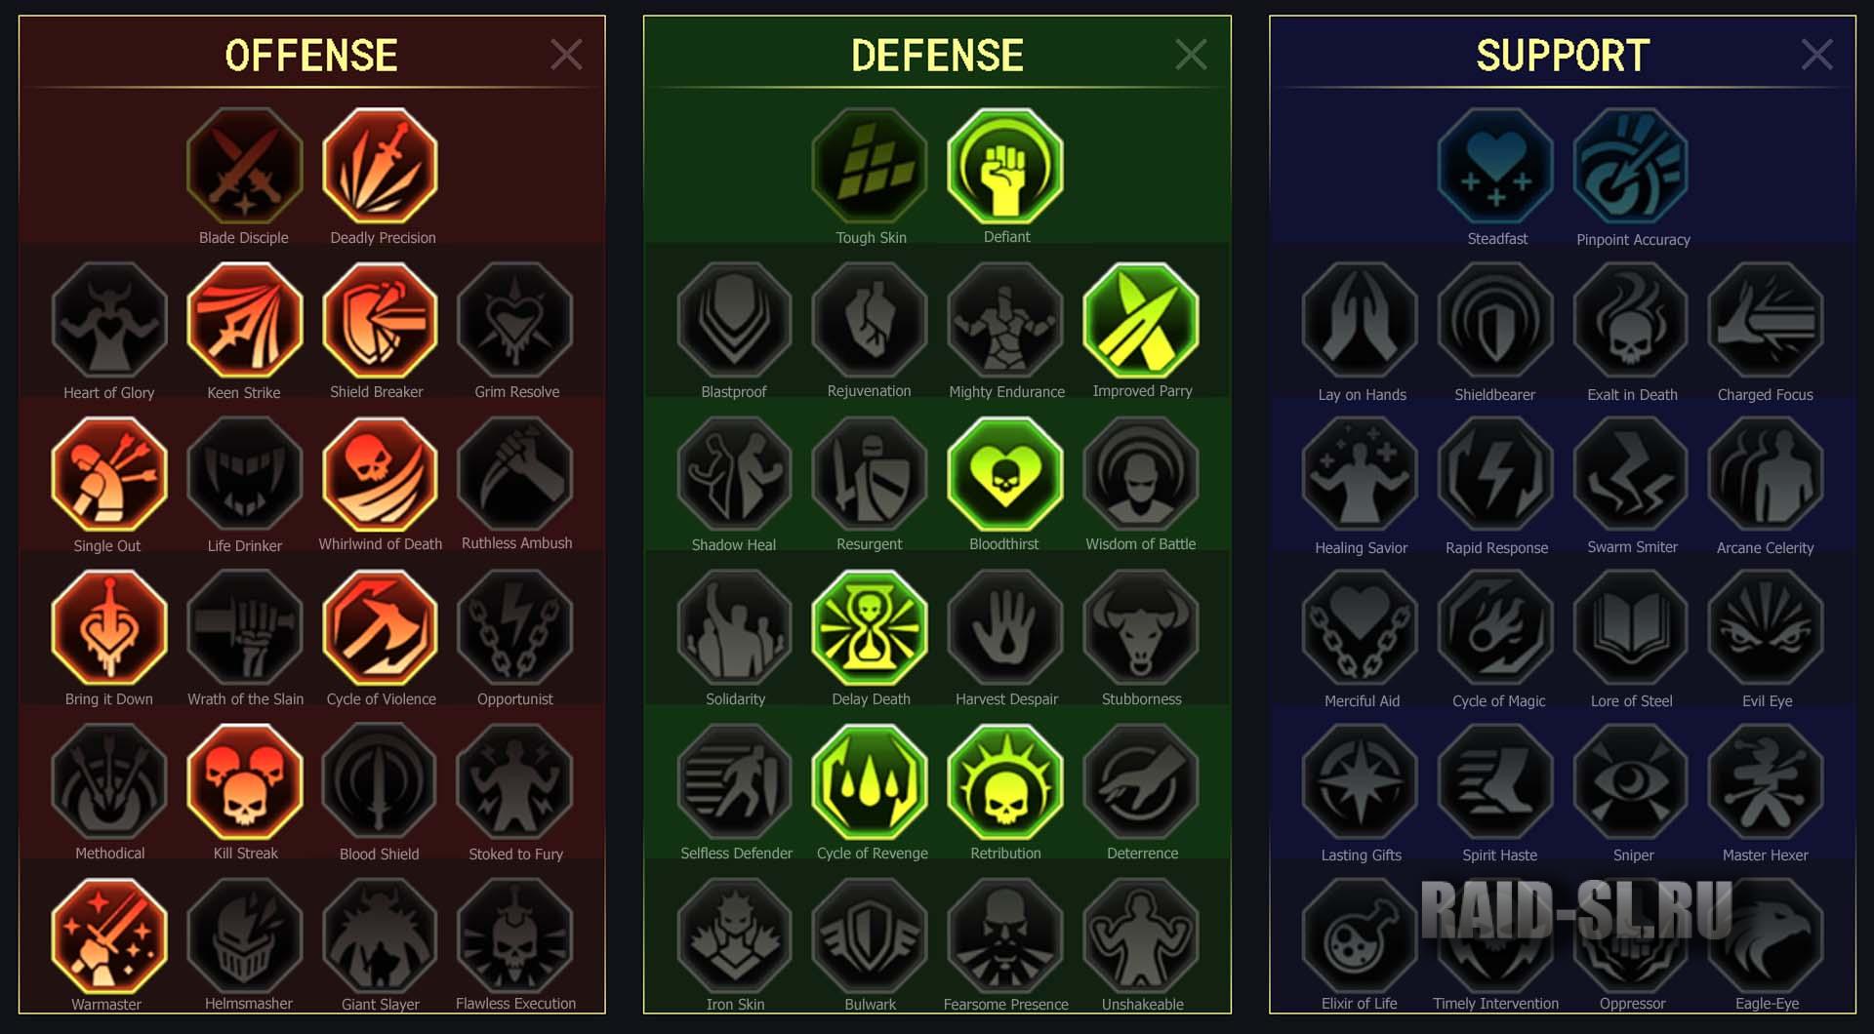Close the Offense mastery panel
This screenshot has height=1034, width=1874.
(566, 55)
